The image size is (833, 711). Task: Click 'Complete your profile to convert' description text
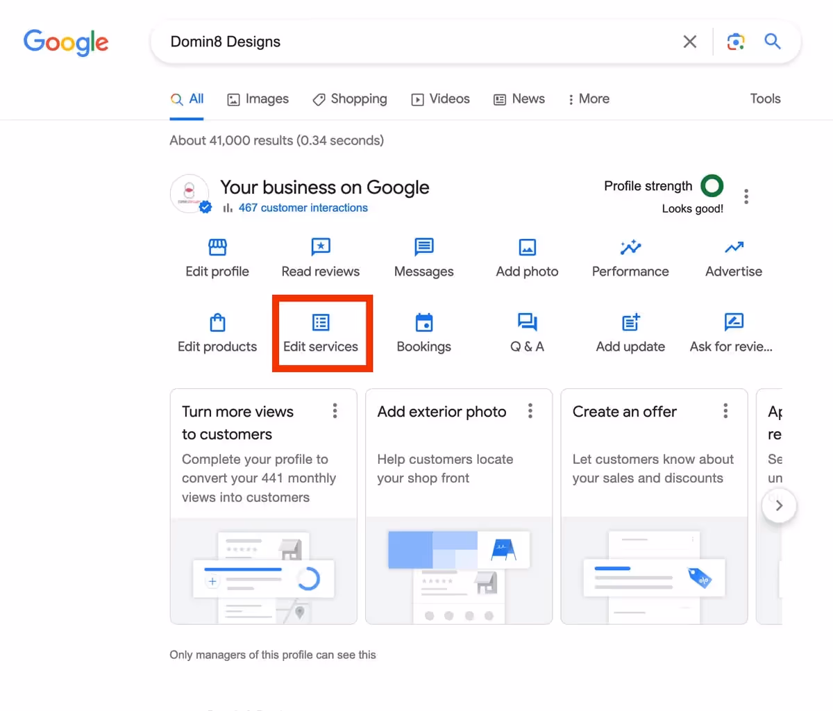point(259,478)
